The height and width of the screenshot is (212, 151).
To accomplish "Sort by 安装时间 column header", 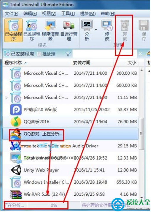I will pyautogui.click(x=82, y=63).
